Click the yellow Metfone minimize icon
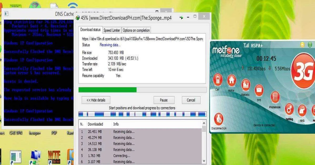 pyautogui.click(x=302, y=45)
